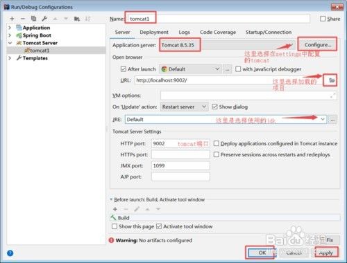
Task: Expand VM options field icon
Action: pyautogui.click(x=332, y=96)
